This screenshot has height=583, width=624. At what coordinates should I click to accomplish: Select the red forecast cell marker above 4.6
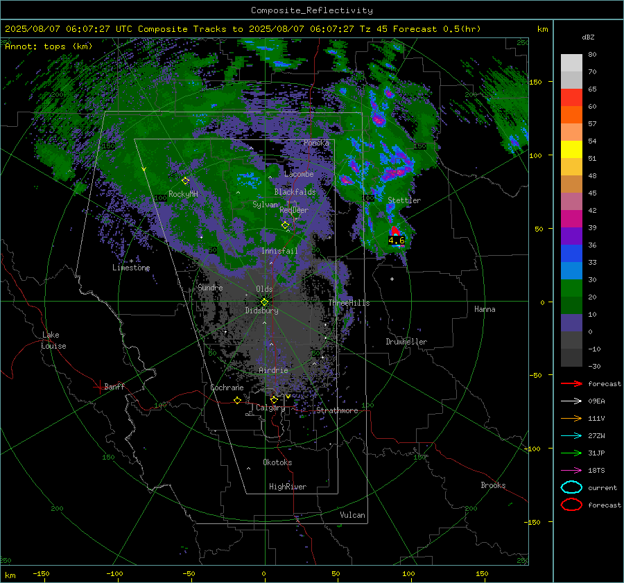(395, 231)
